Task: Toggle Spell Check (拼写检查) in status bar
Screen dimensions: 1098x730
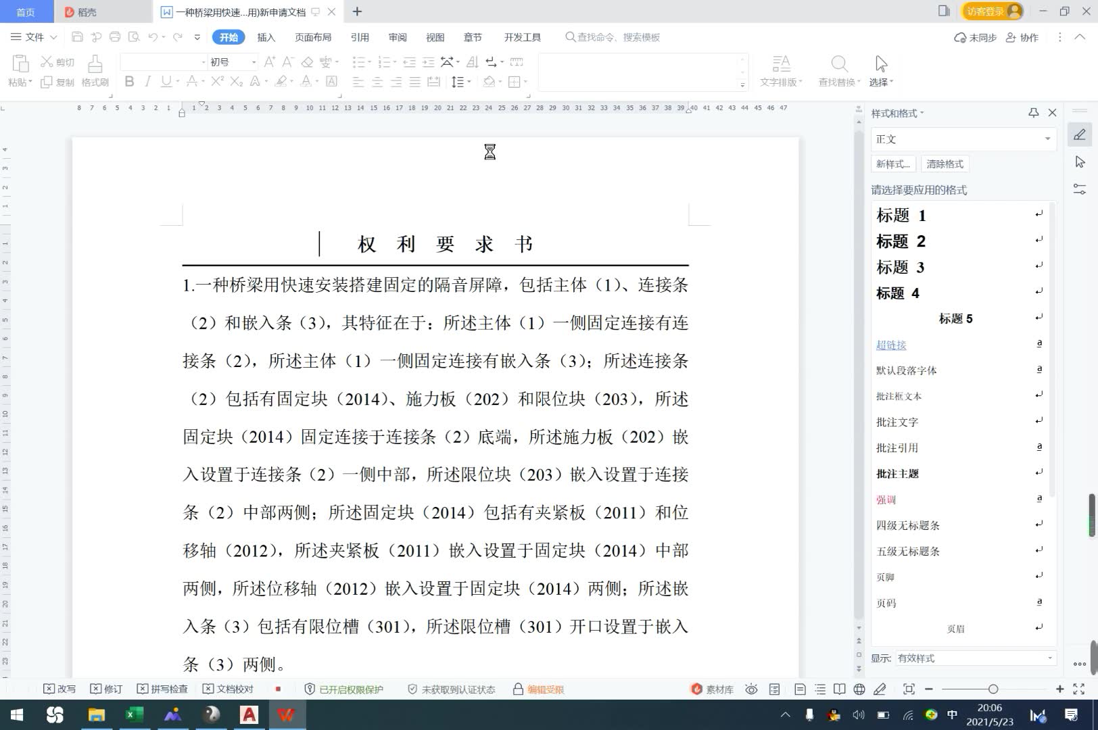Action: pyautogui.click(x=162, y=689)
